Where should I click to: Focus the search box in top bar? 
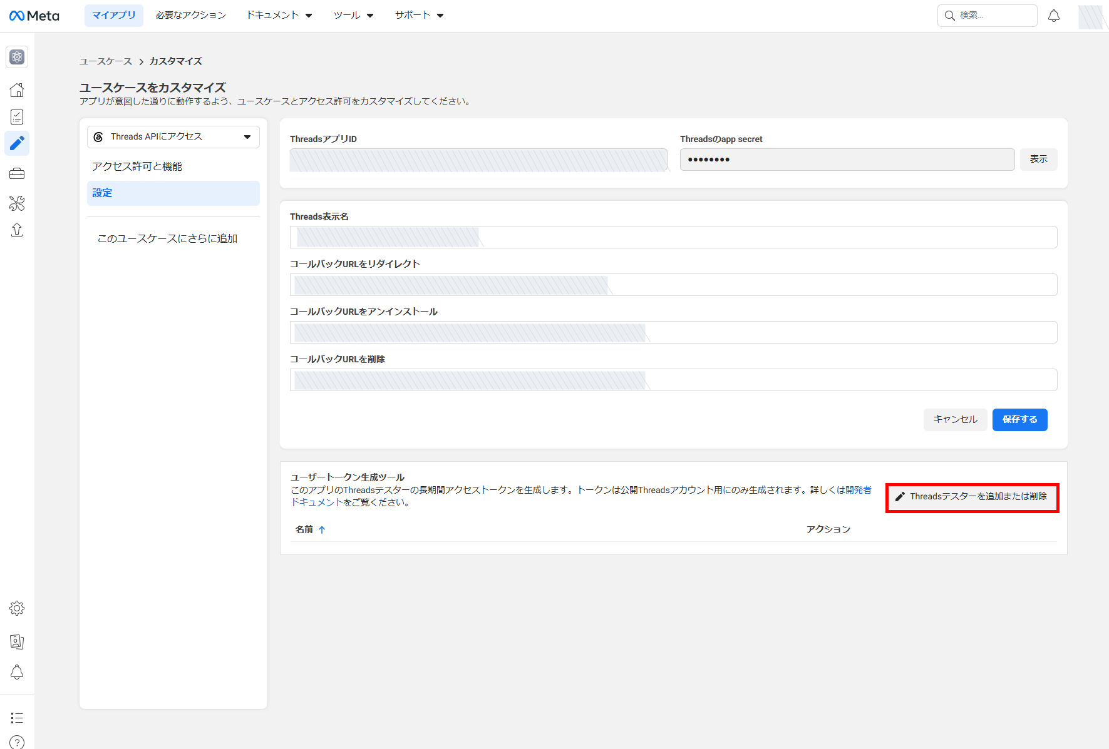point(988,16)
